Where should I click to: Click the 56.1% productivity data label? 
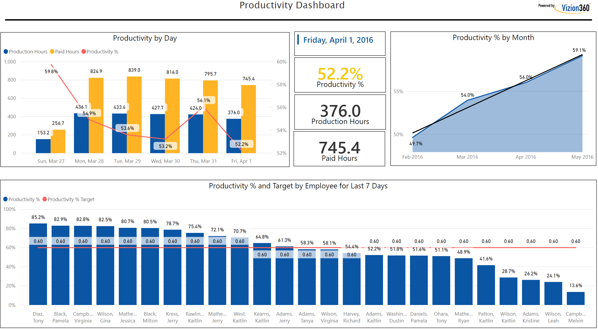pos(204,100)
